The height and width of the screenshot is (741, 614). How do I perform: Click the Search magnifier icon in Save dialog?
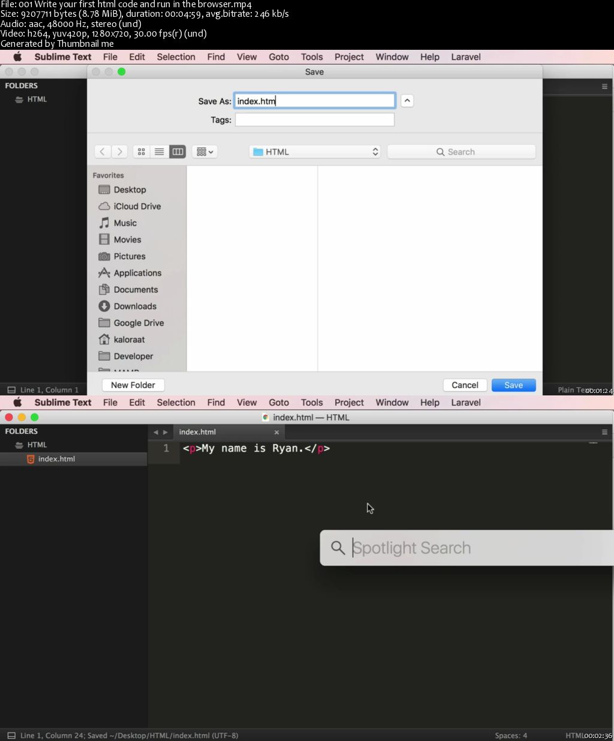tap(440, 152)
